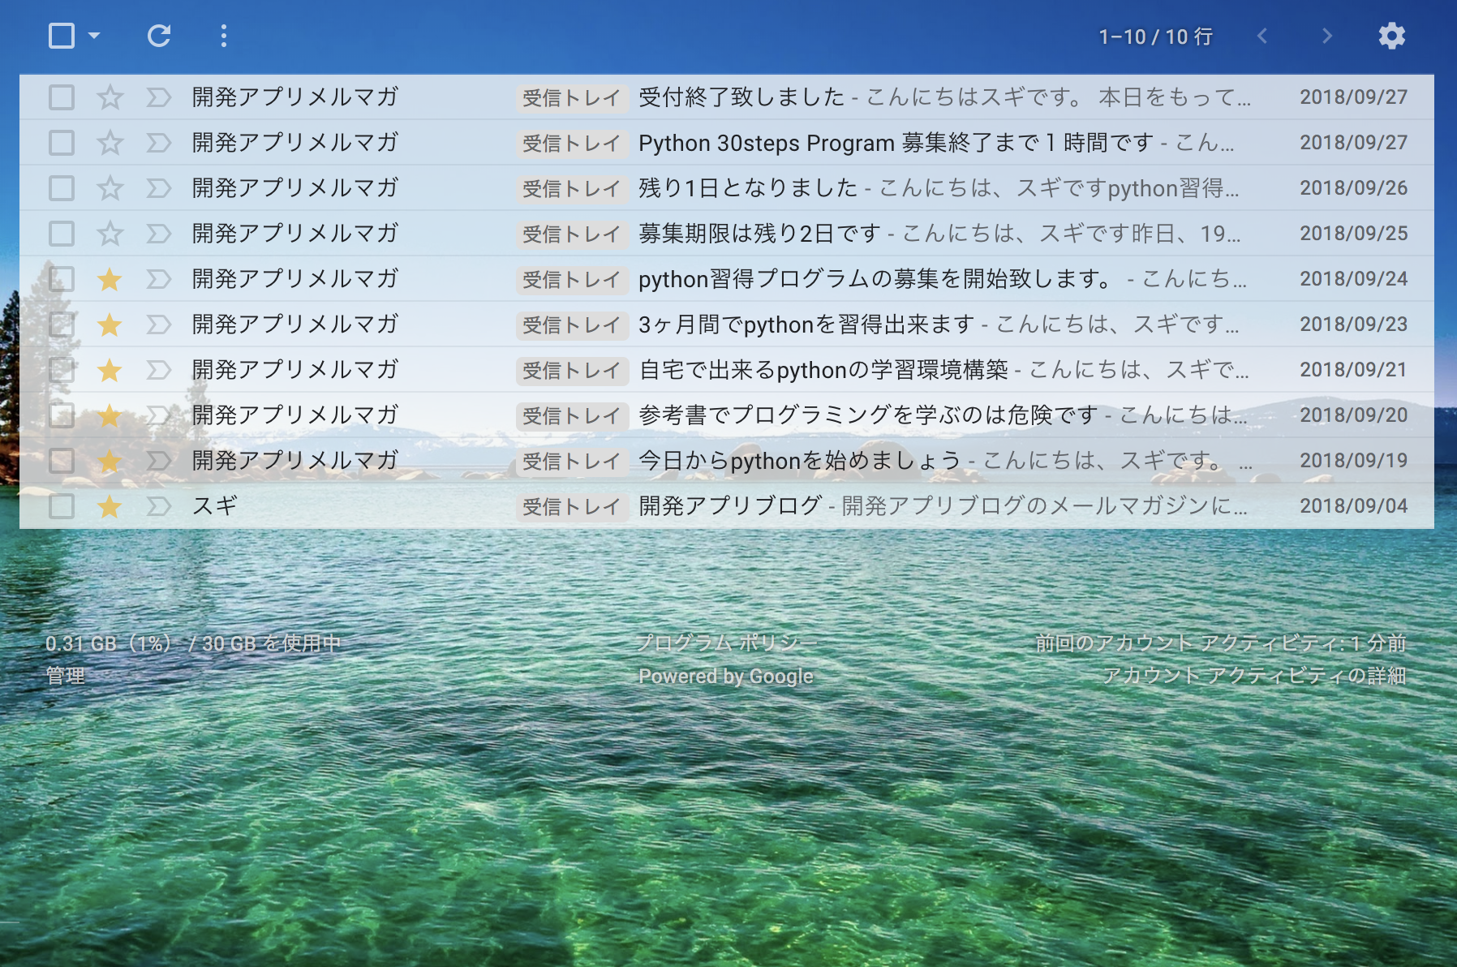
Task: Open the 開発アプリブログ email subject
Action: (x=730, y=506)
